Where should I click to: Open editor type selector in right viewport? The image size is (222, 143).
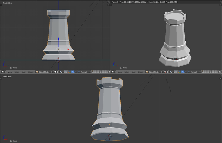tap(114, 72)
